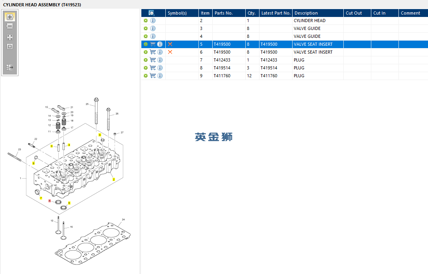Add item 6 VALVE SEAT INSERT to cart

153,52
